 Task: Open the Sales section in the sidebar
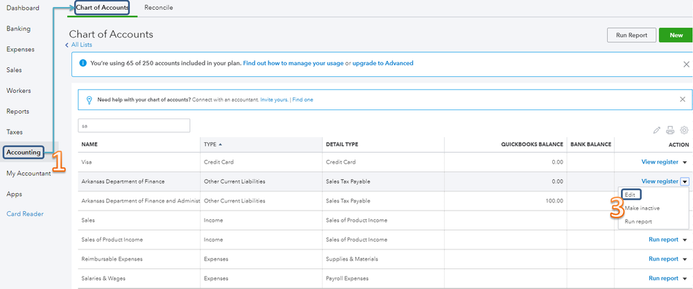[14, 70]
